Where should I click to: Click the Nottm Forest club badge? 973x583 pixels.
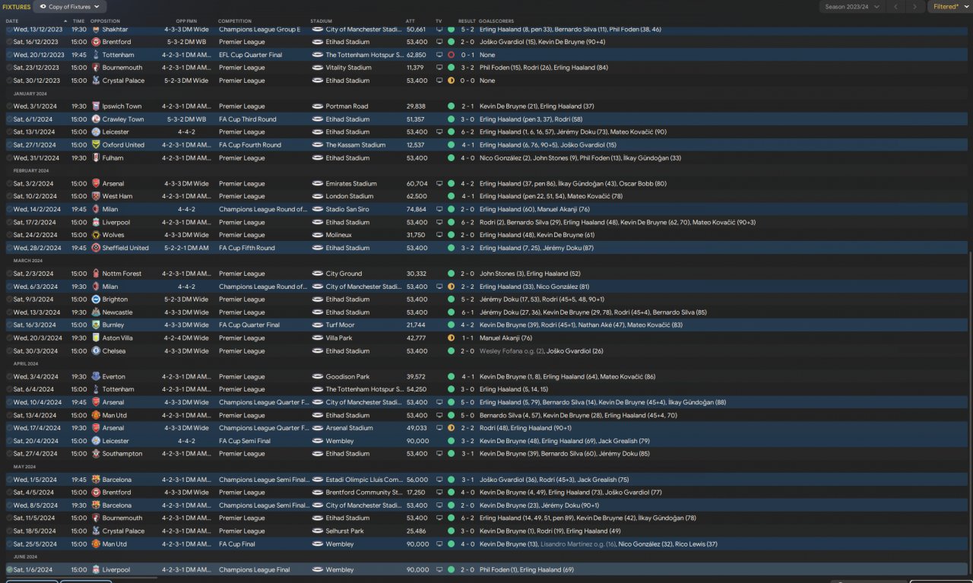coord(96,274)
